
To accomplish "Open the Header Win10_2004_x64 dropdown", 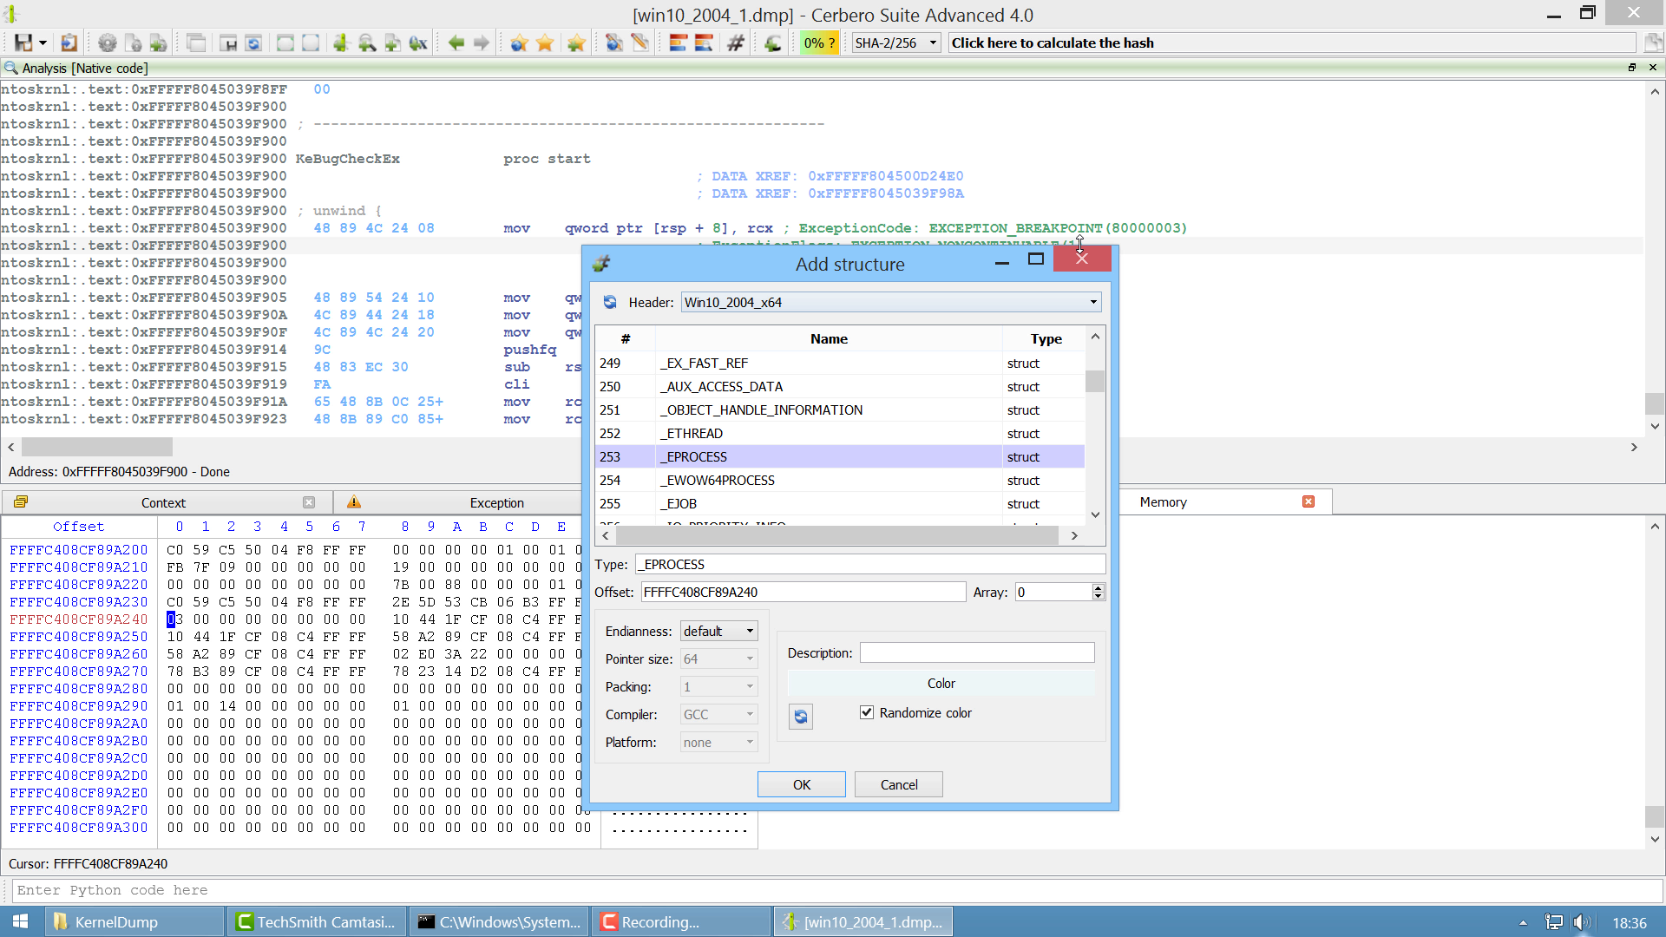I will tap(891, 302).
